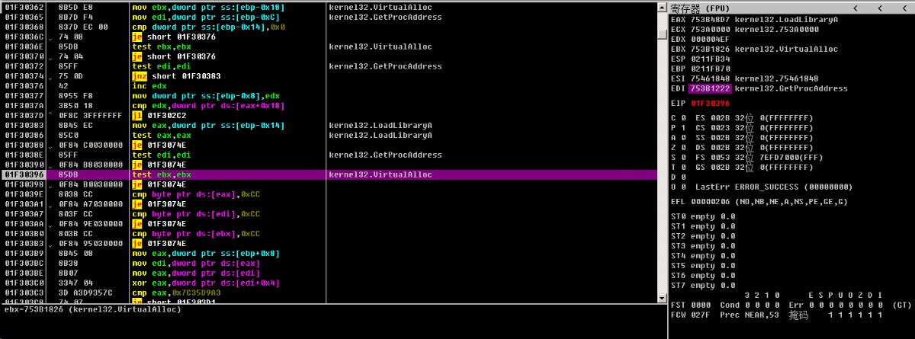Viewport: 915px width, 339px height.
Task: Select the EBP register value 0211FB70
Action: 711,69
